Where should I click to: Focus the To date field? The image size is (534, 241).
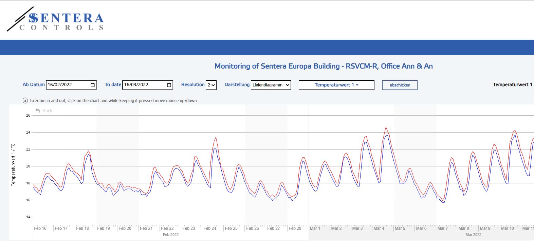[x=148, y=85]
